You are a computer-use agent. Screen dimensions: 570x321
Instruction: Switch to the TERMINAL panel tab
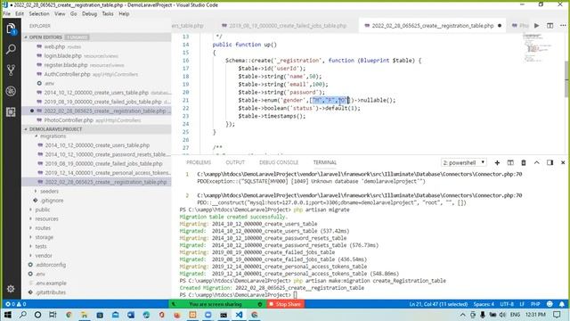[x=324, y=162]
